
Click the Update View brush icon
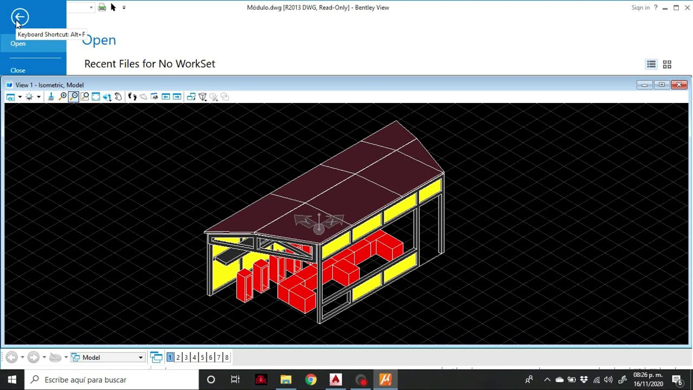(x=51, y=97)
